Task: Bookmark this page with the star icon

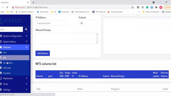Action: (133, 7)
